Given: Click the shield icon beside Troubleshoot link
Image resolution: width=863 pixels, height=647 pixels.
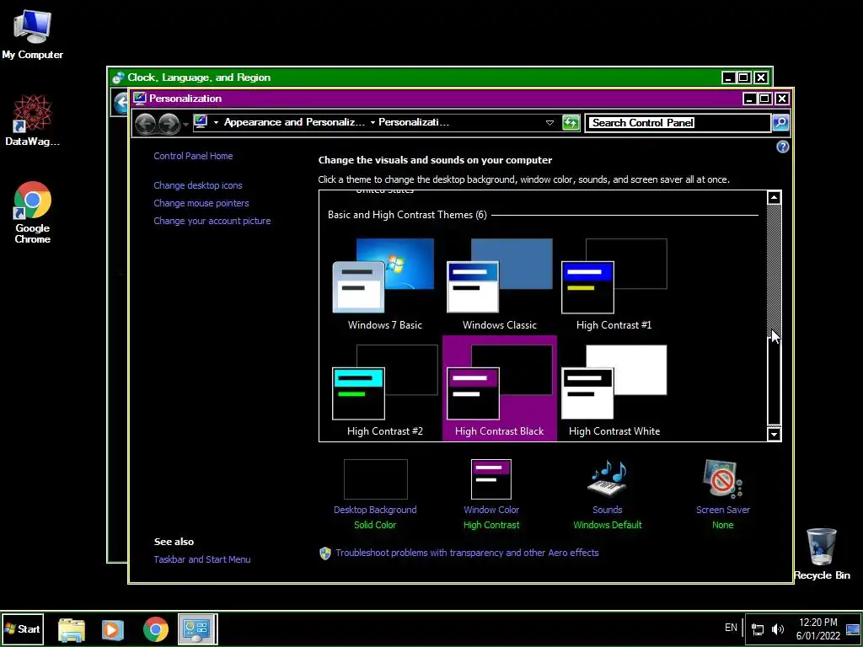Looking at the screenshot, I should tap(325, 553).
